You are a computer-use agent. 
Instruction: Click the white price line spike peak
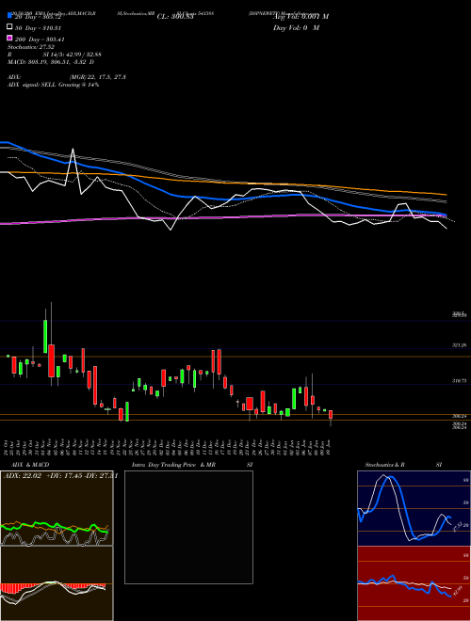coord(73,149)
